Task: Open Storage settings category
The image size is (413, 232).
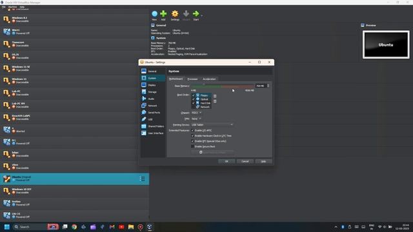Action: 153,92
